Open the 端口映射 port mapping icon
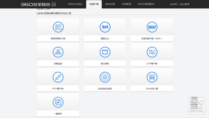Viewport: 209px width, 118px height. click(105, 52)
